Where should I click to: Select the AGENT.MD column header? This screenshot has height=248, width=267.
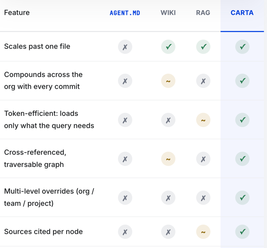125,13
